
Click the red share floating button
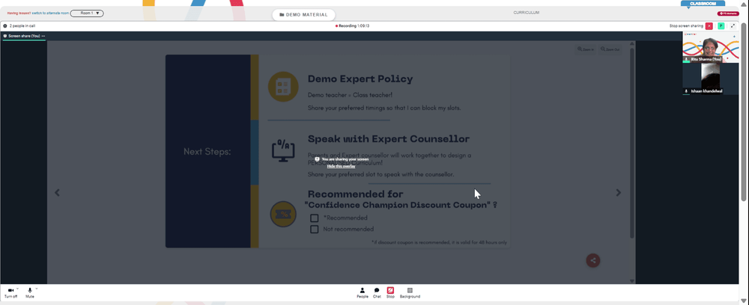tap(593, 260)
